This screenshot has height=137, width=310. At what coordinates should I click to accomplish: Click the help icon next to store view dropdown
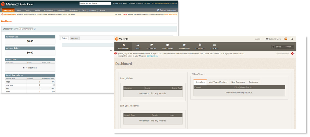click(35, 29)
